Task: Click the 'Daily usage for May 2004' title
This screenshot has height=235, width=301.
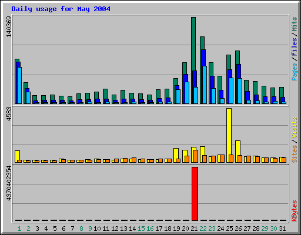Action: tap(61, 9)
